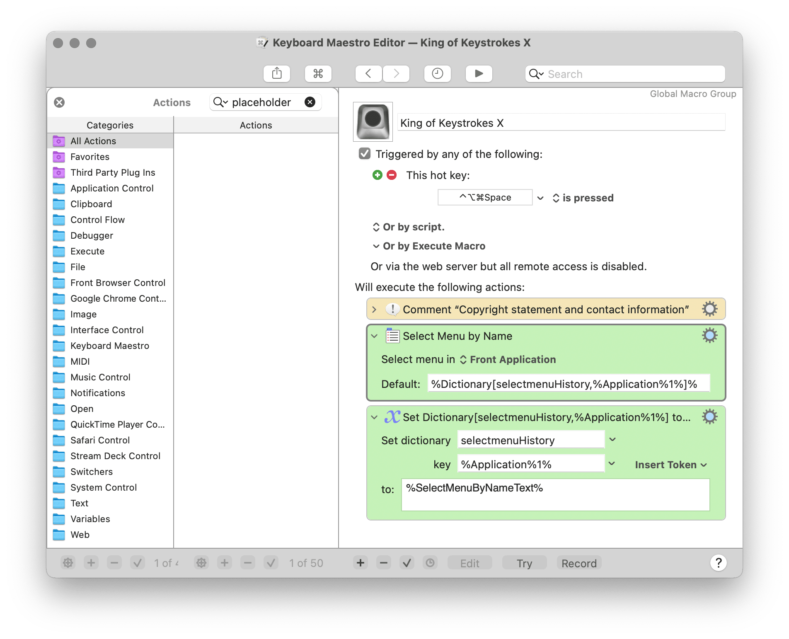Image resolution: width=789 pixels, height=639 pixels.
Task: Click the Set Dictionary variable X icon
Action: click(392, 417)
